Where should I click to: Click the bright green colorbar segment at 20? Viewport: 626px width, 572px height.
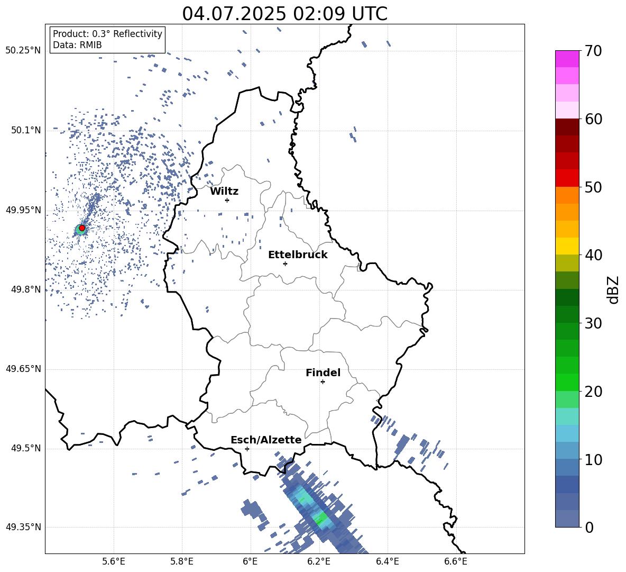pos(567,383)
